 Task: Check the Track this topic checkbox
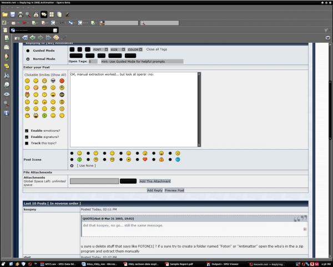27,144
